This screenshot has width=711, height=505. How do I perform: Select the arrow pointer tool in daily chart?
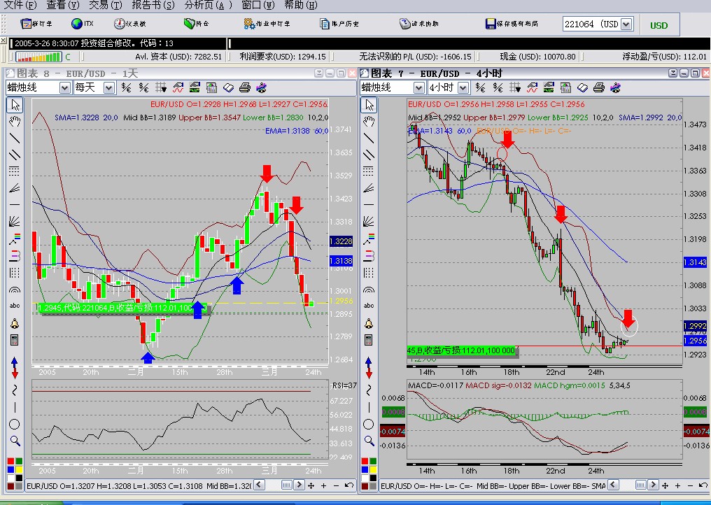click(x=15, y=105)
